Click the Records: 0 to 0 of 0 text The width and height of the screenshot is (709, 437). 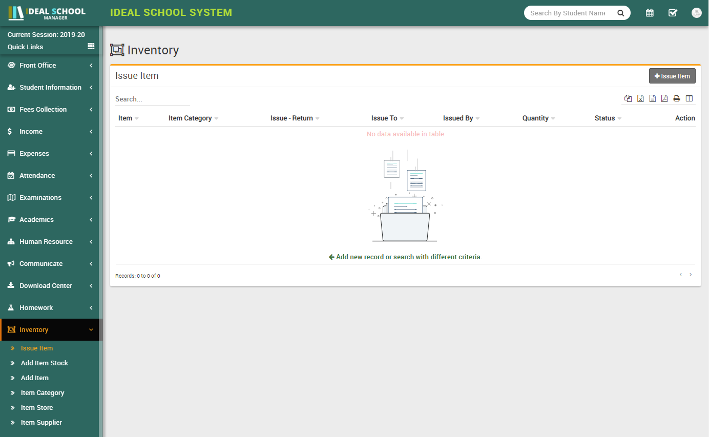click(138, 276)
